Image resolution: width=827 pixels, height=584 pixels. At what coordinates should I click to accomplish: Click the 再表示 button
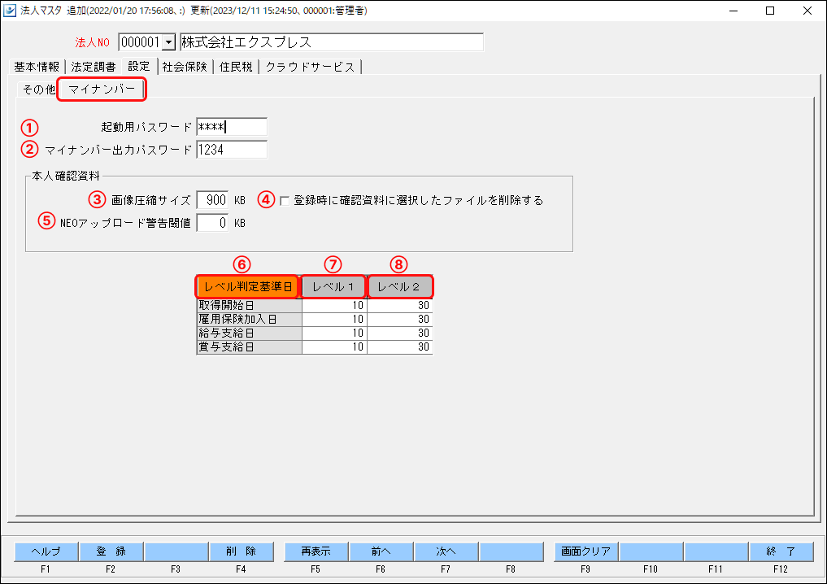pyautogui.click(x=316, y=551)
